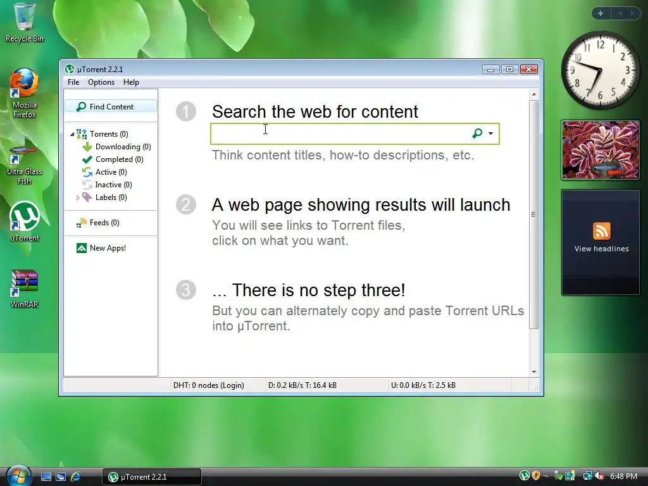648x486 pixels.
Task: Click the vertical scrollbar thumb
Action: click(534, 215)
